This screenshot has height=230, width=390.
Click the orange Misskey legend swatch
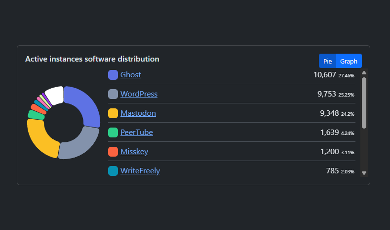[x=113, y=152]
